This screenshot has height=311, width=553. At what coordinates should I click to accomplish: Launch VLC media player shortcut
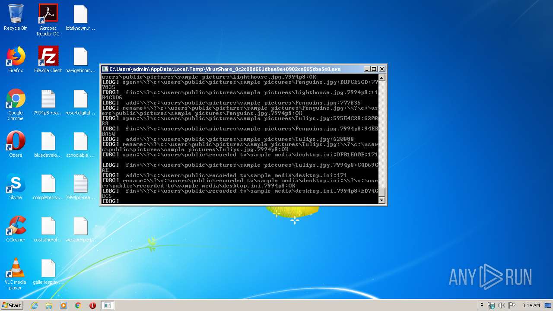pyautogui.click(x=16, y=274)
